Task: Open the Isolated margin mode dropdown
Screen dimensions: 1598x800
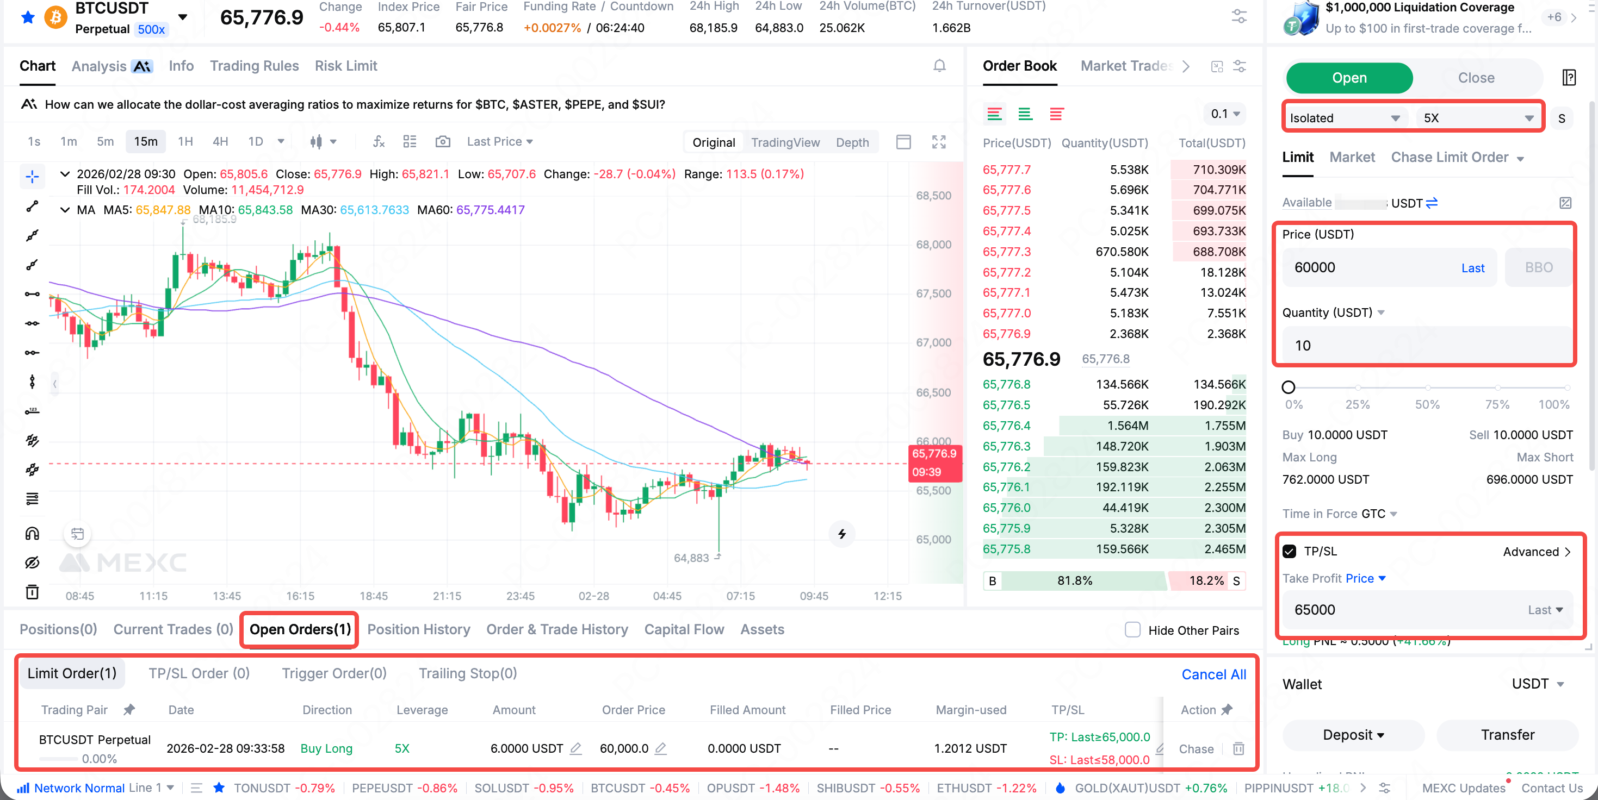Action: 1343,118
